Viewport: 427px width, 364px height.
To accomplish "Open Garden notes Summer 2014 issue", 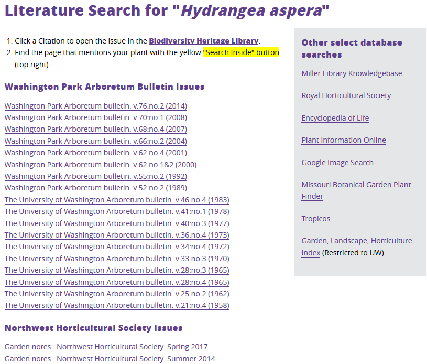I will pyautogui.click(x=110, y=359).
